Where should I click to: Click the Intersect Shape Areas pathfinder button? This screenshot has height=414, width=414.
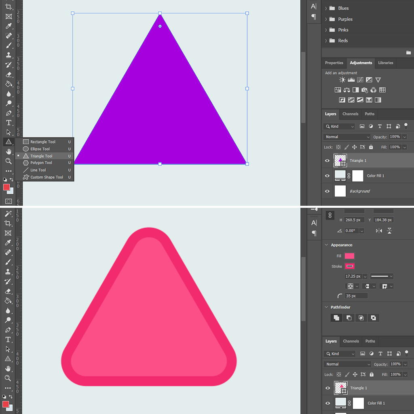point(361,318)
